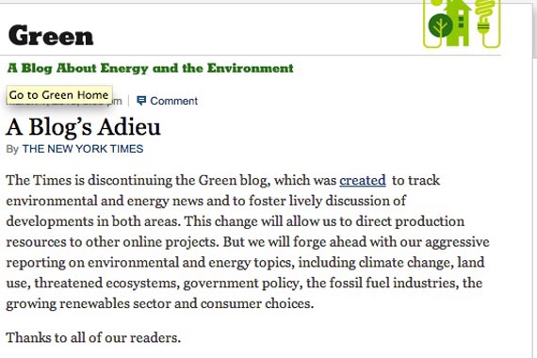Click the "A Blog's Adieu" headline
Viewport: 537px width, 358px height.
click(x=83, y=127)
